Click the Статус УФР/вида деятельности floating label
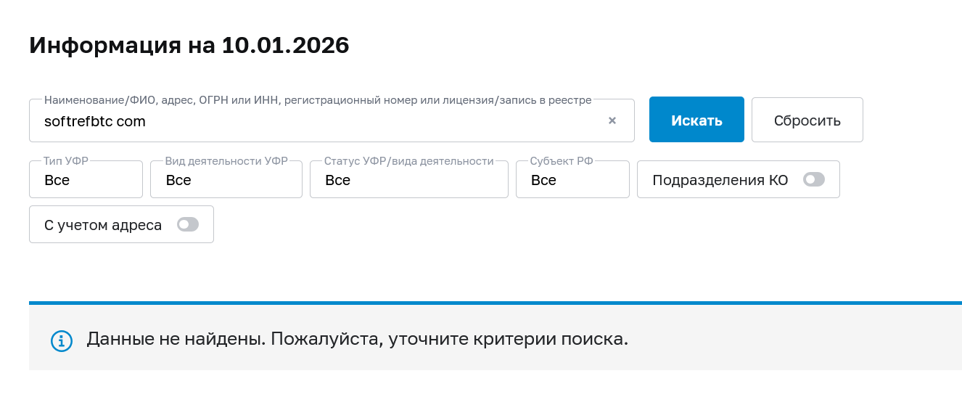This screenshot has width=962, height=405. click(x=408, y=161)
